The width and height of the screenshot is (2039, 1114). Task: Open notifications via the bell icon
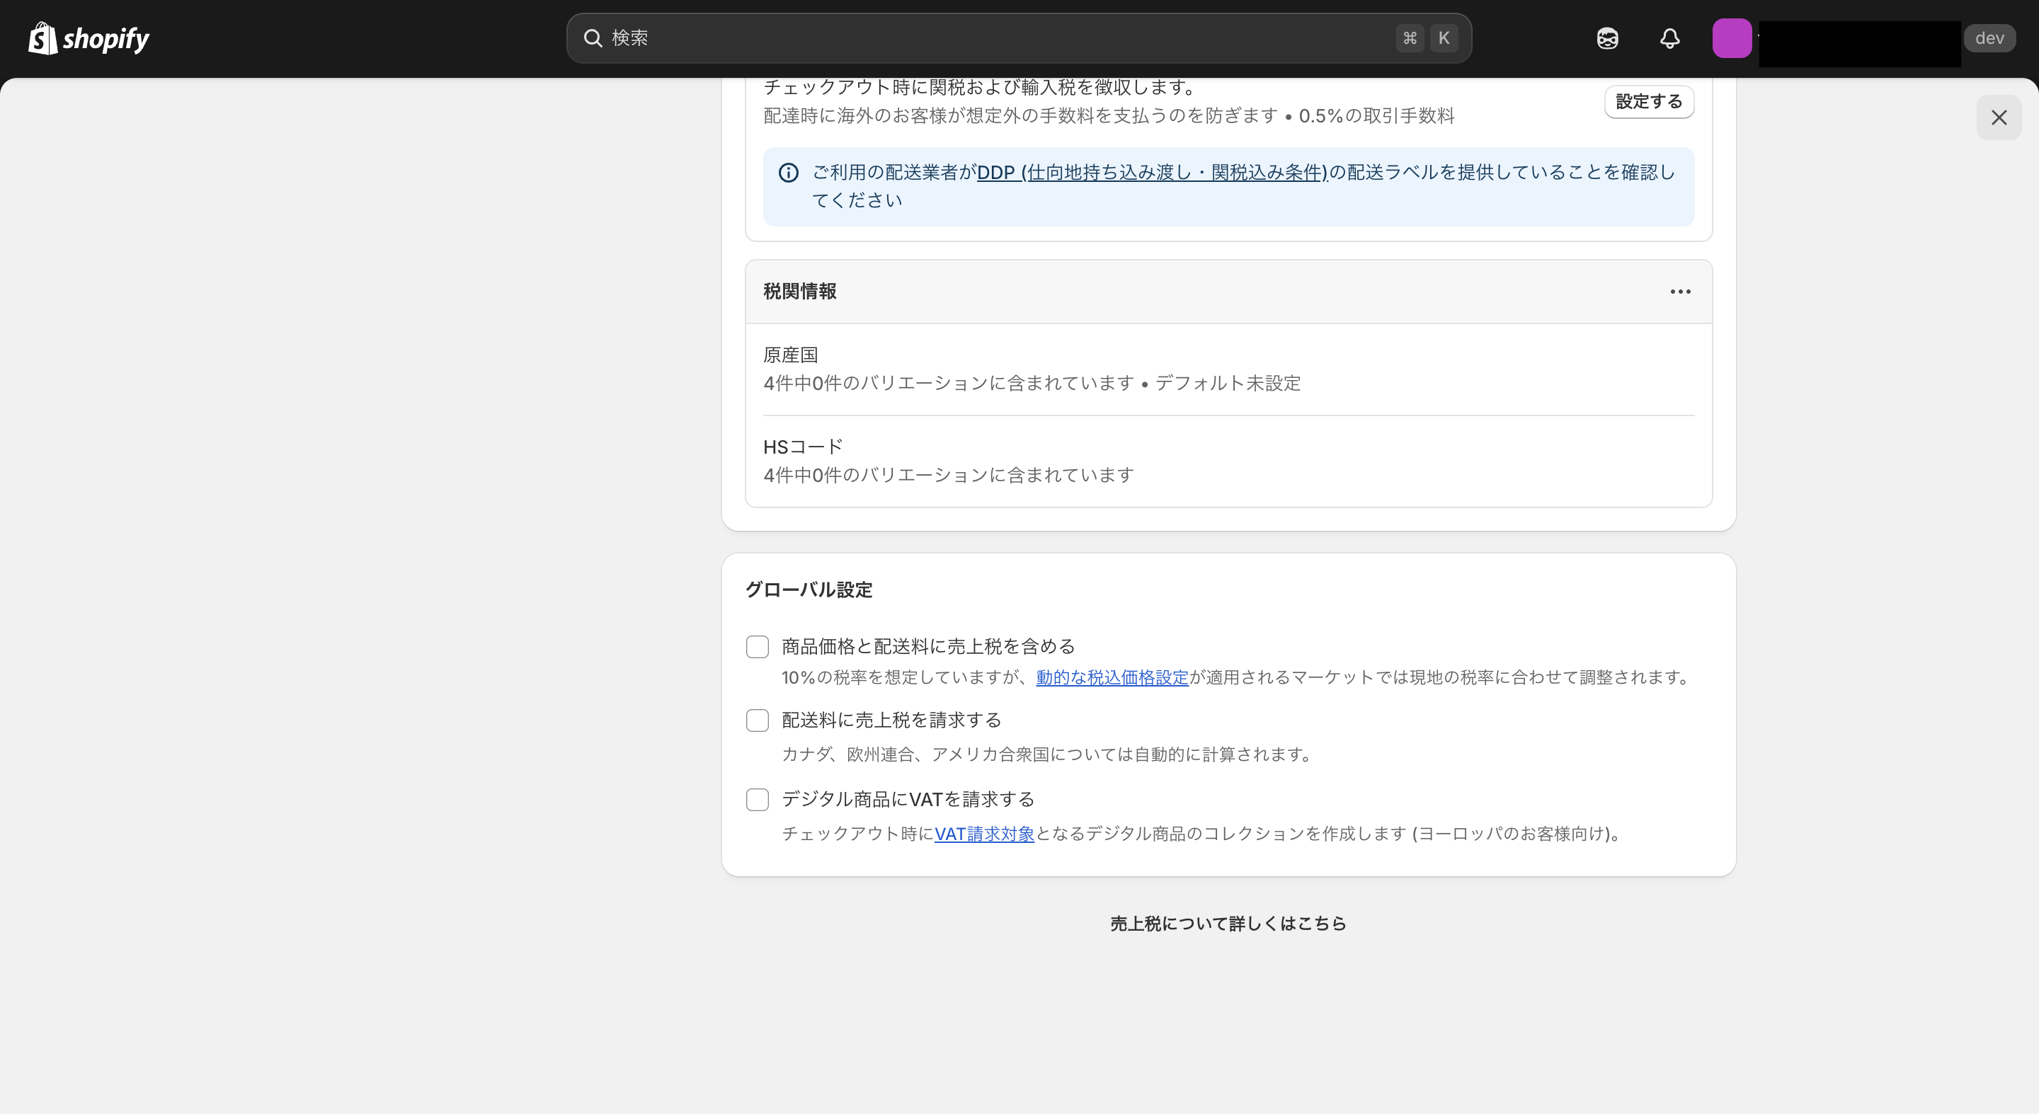pyautogui.click(x=1669, y=38)
